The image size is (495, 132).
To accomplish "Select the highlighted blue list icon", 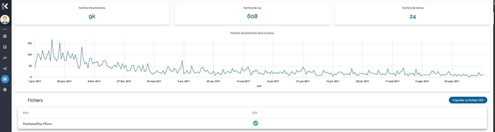I will coord(5,79).
